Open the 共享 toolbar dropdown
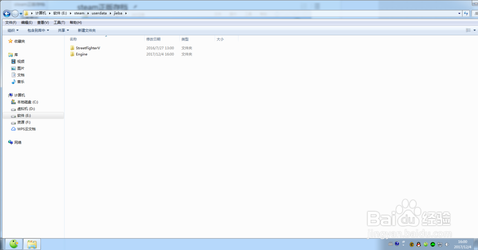This screenshot has width=478, height=250. (64, 31)
